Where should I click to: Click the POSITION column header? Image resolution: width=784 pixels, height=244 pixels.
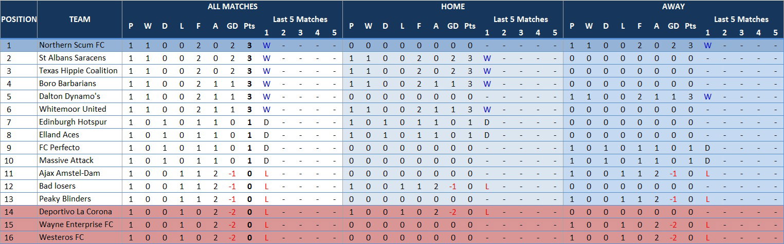19,19
